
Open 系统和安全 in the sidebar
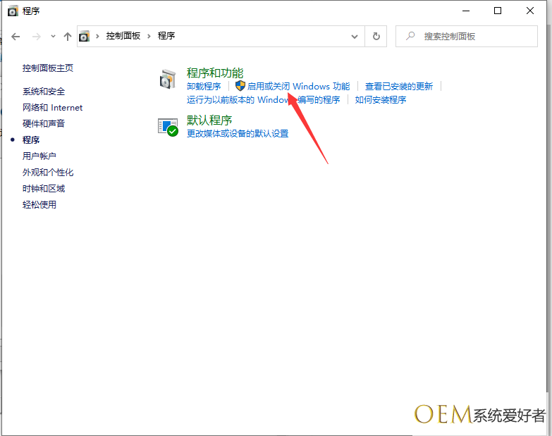[44, 92]
